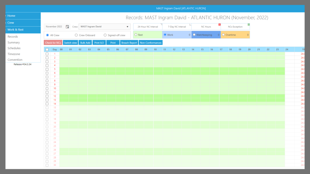
Task: Open Schedules in the sidebar
Action: (x=14, y=48)
